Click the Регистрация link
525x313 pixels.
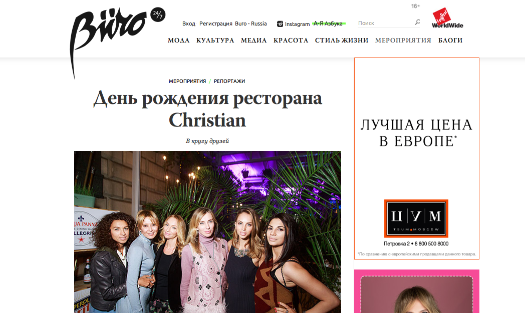(215, 23)
